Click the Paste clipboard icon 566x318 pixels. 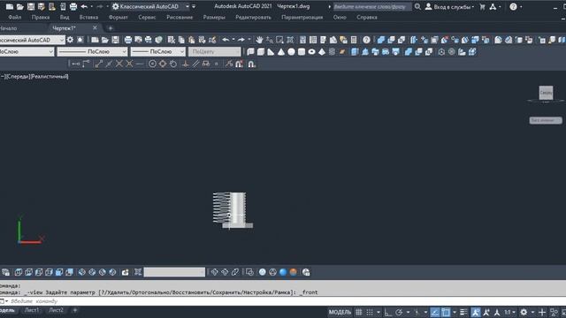[192, 40]
